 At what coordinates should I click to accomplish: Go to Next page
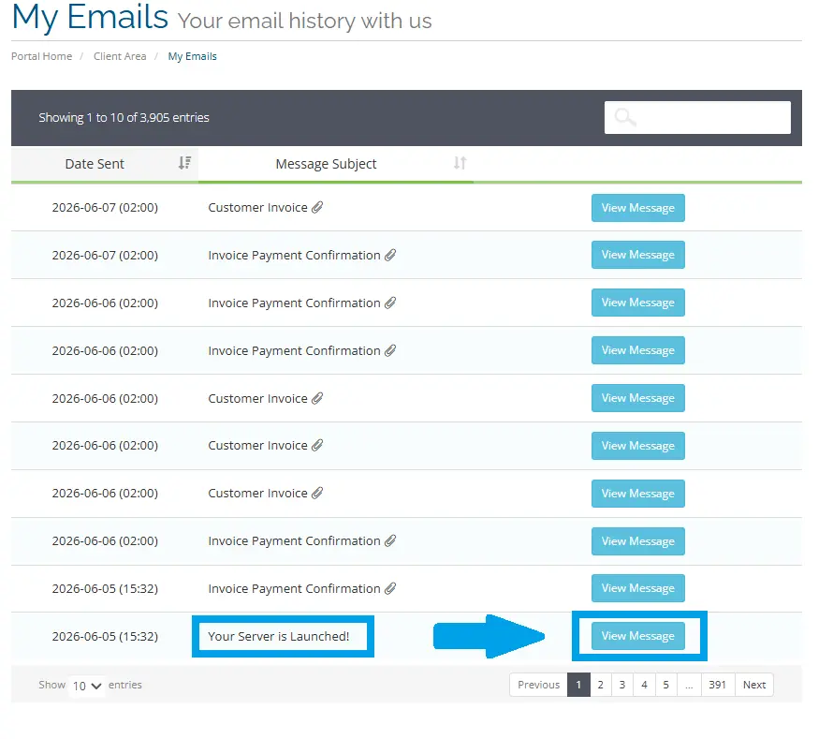(753, 685)
